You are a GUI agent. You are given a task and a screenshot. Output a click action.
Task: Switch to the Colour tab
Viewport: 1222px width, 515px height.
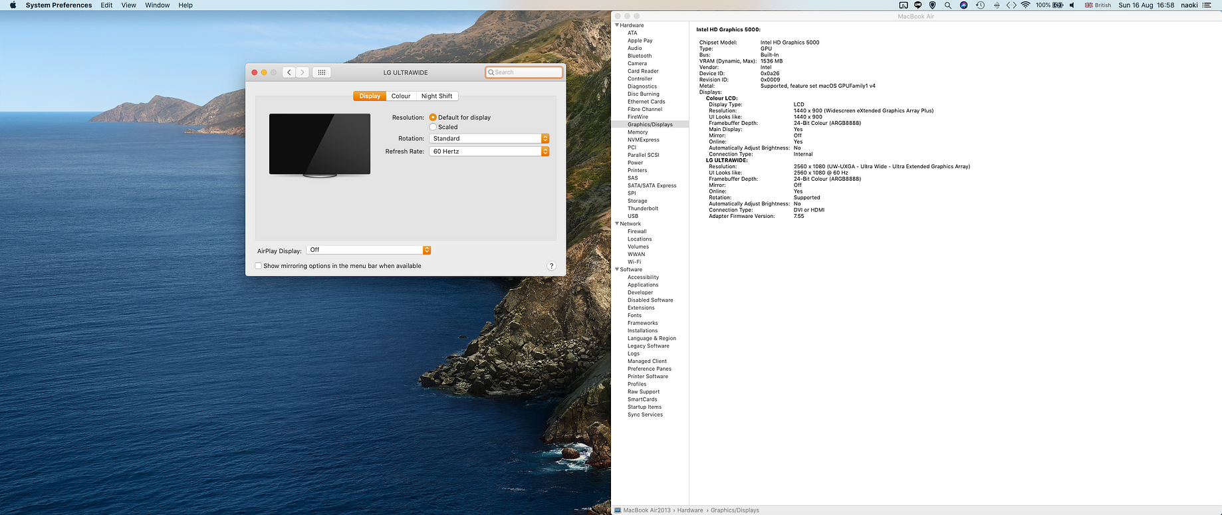click(x=401, y=96)
